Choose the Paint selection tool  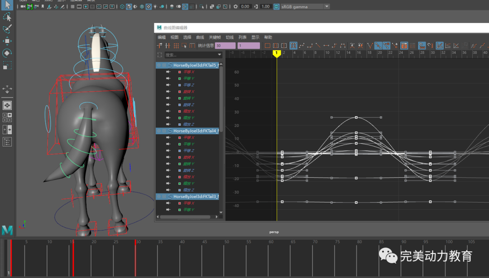coord(7,29)
